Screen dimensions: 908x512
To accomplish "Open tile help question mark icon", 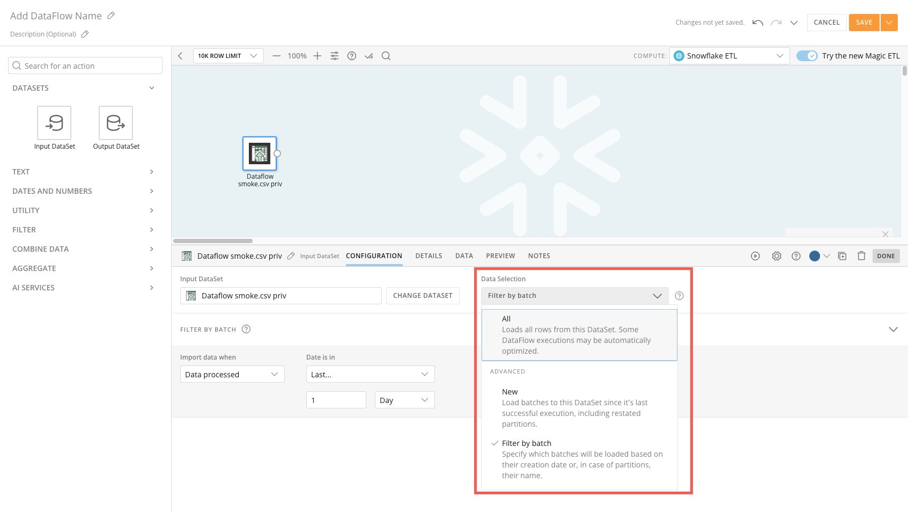I will click(796, 256).
